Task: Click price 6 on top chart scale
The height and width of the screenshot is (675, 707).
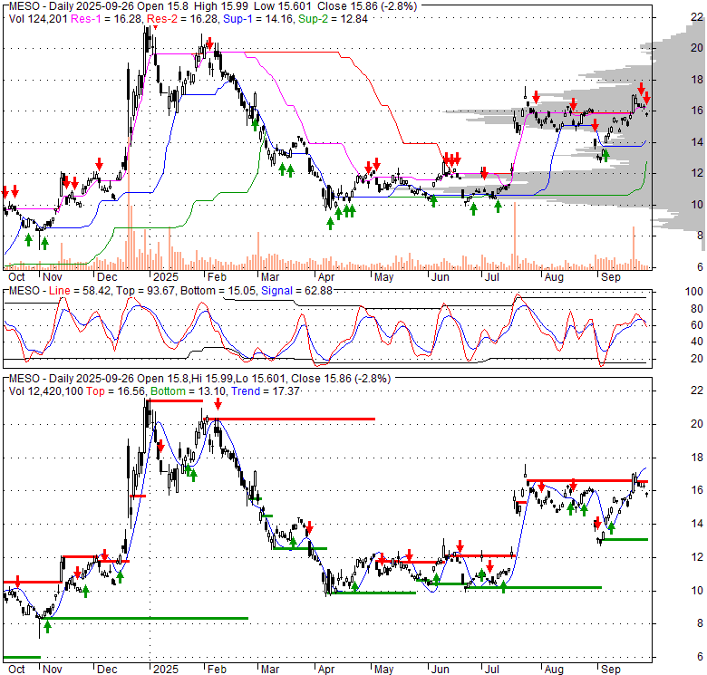Action: (700, 266)
